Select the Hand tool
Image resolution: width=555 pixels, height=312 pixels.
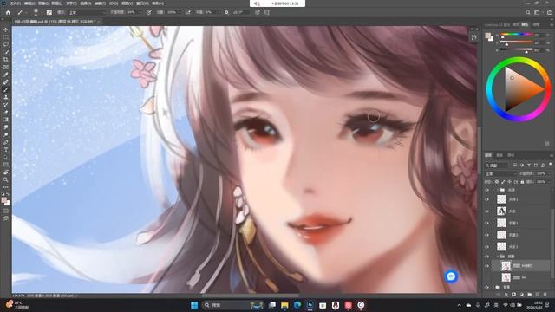point(6,172)
